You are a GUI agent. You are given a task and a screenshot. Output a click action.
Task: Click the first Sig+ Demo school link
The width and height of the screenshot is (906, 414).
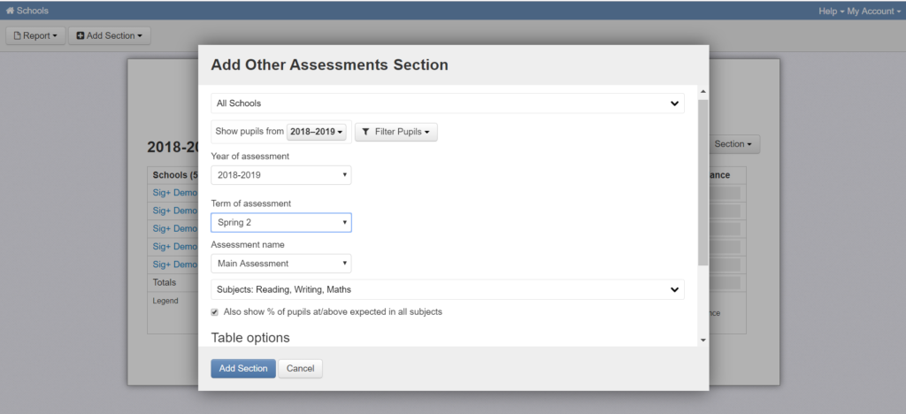coord(175,193)
